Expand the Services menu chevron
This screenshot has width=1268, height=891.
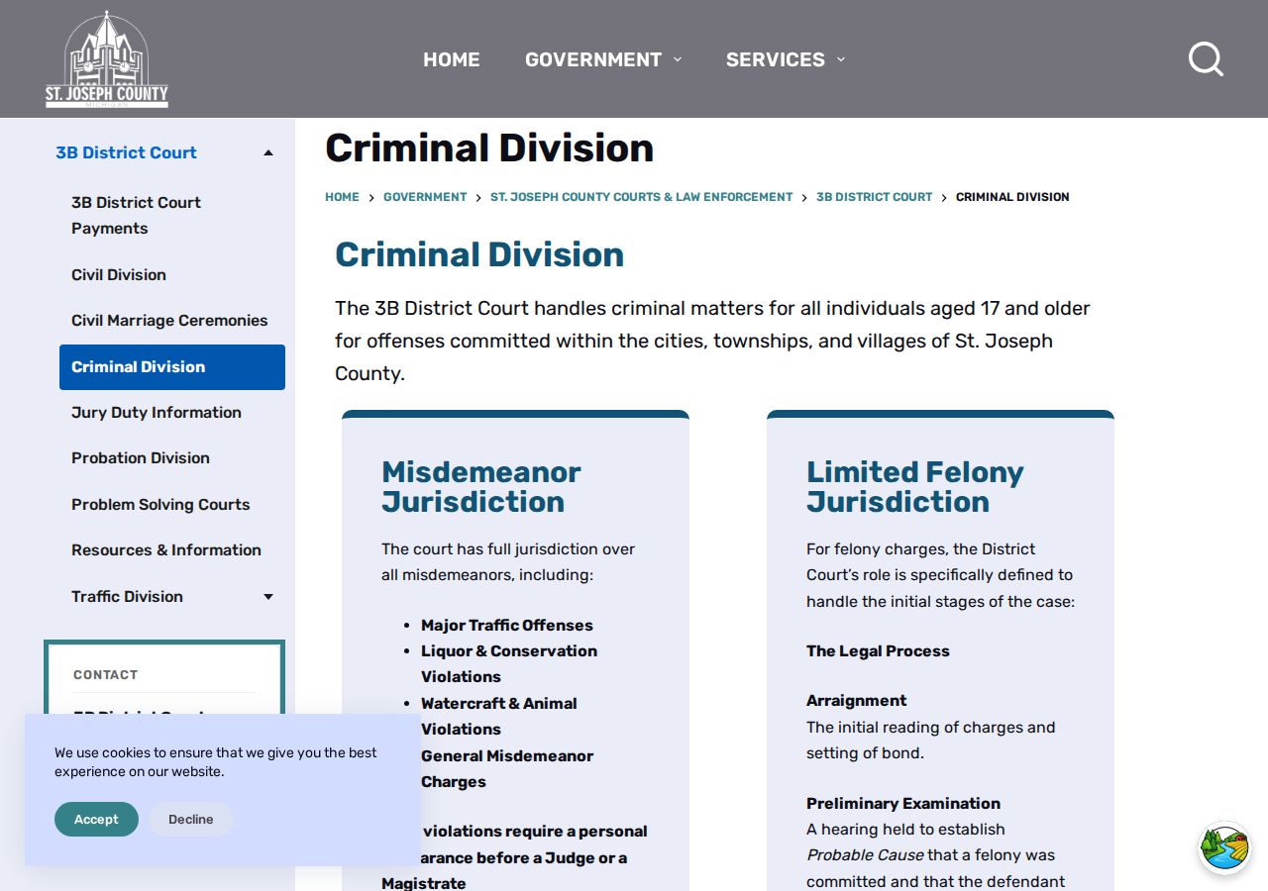click(841, 59)
